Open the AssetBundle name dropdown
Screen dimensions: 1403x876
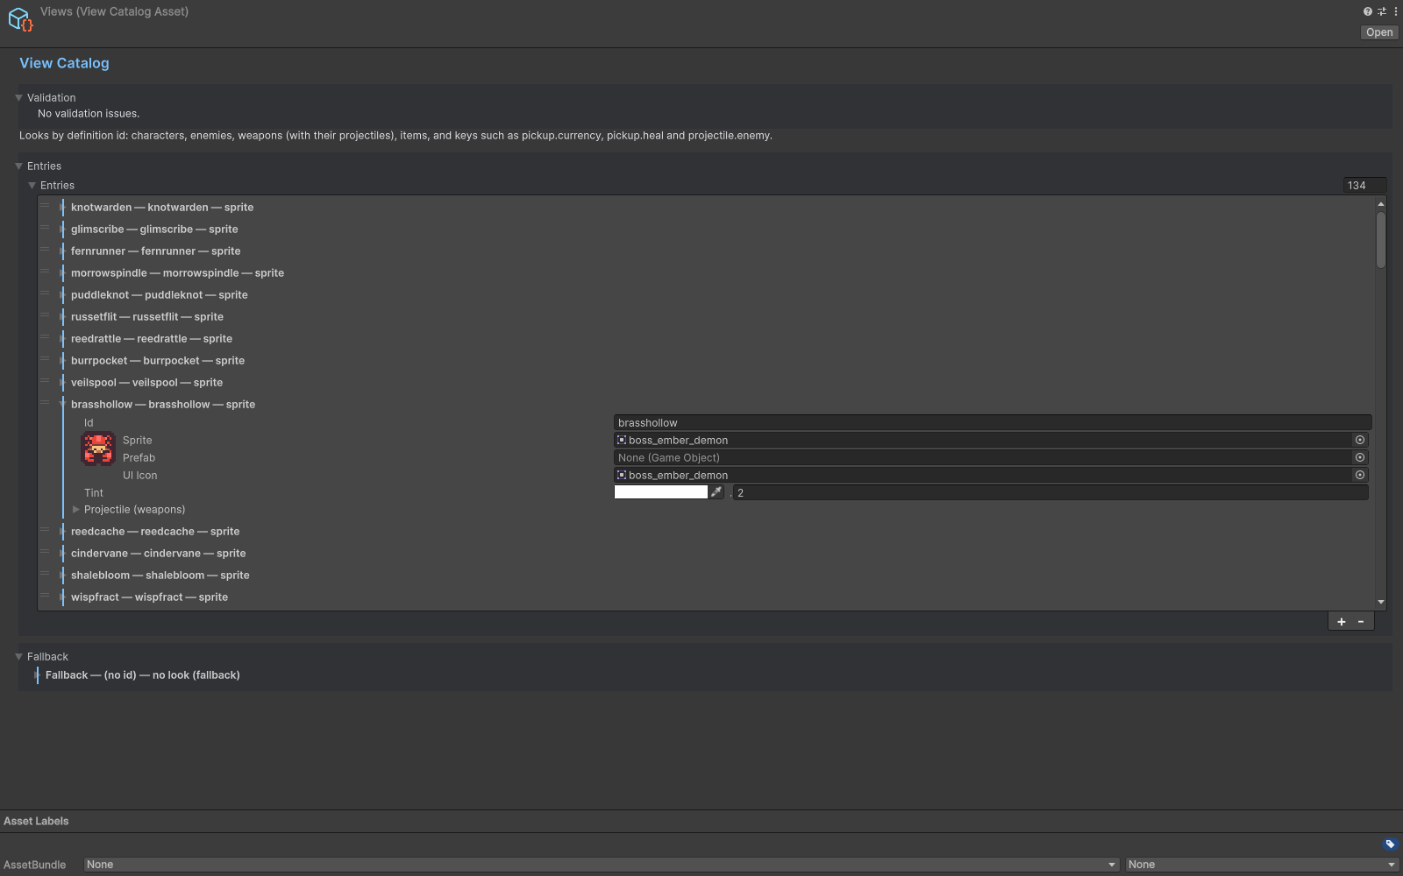pyautogui.click(x=602, y=865)
